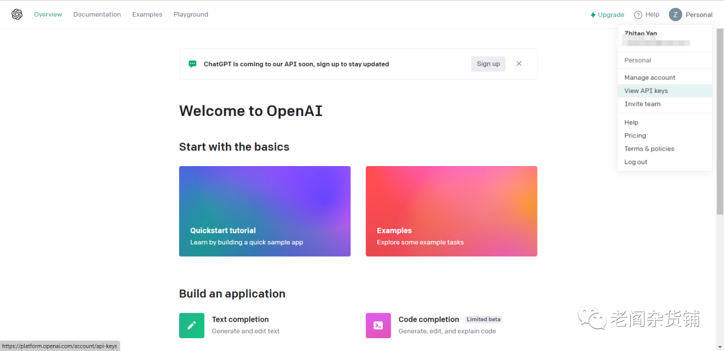Viewport: 724px width, 351px height.
Task: Open the red Examples card
Action: pos(451,211)
